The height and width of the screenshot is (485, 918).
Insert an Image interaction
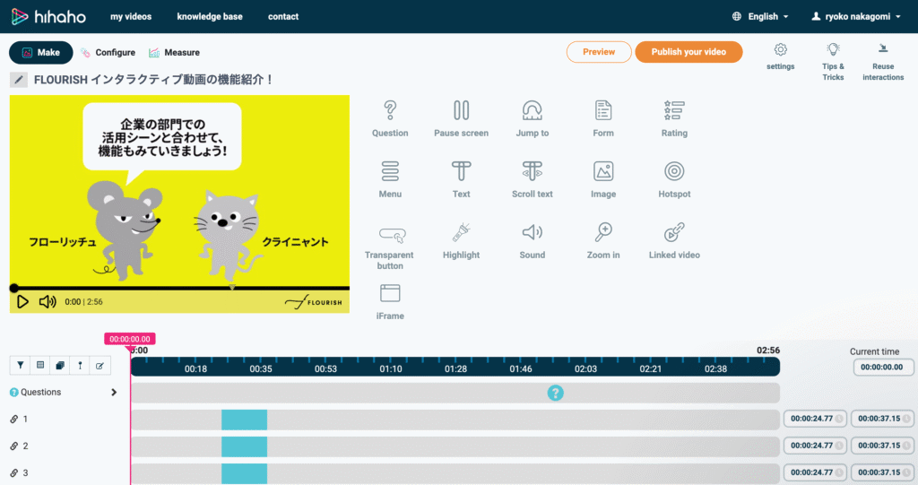[603, 180]
